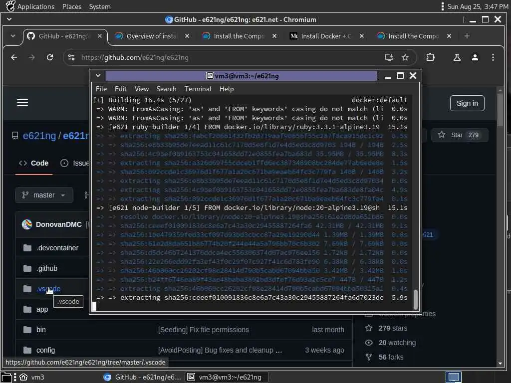View site information icon in address bar

click(71, 58)
